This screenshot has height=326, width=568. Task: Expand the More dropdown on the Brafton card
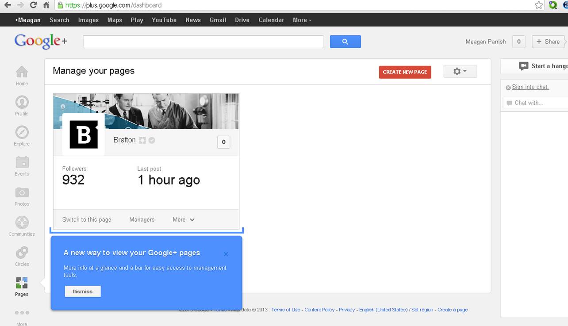click(x=184, y=219)
